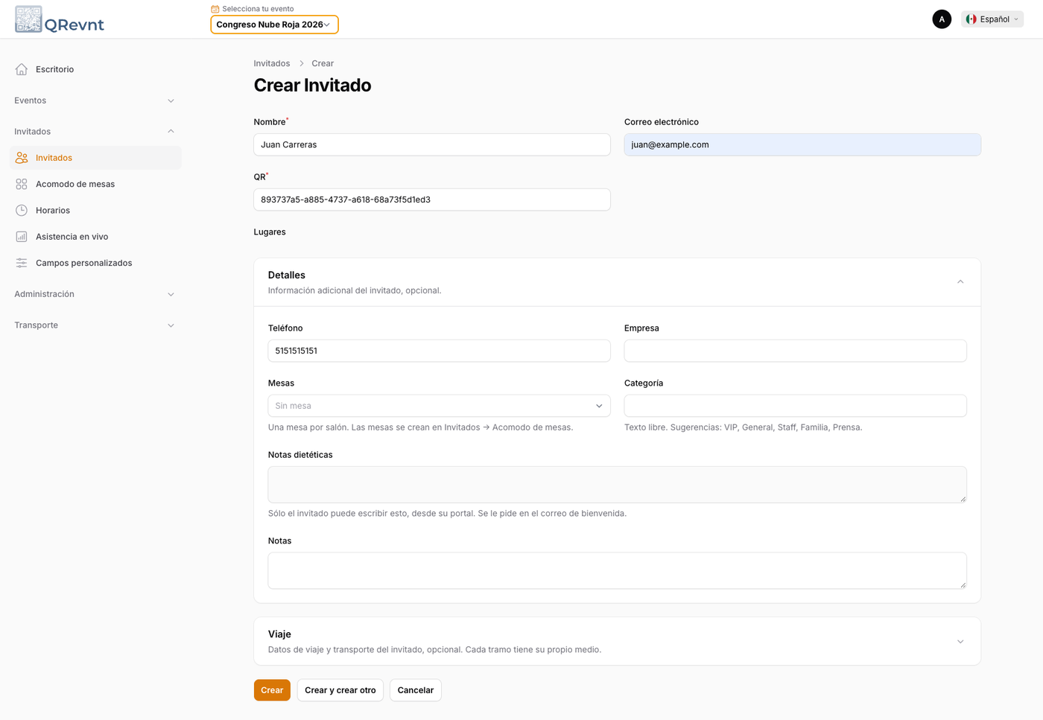Click the Horarios clock icon

(22, 210)
